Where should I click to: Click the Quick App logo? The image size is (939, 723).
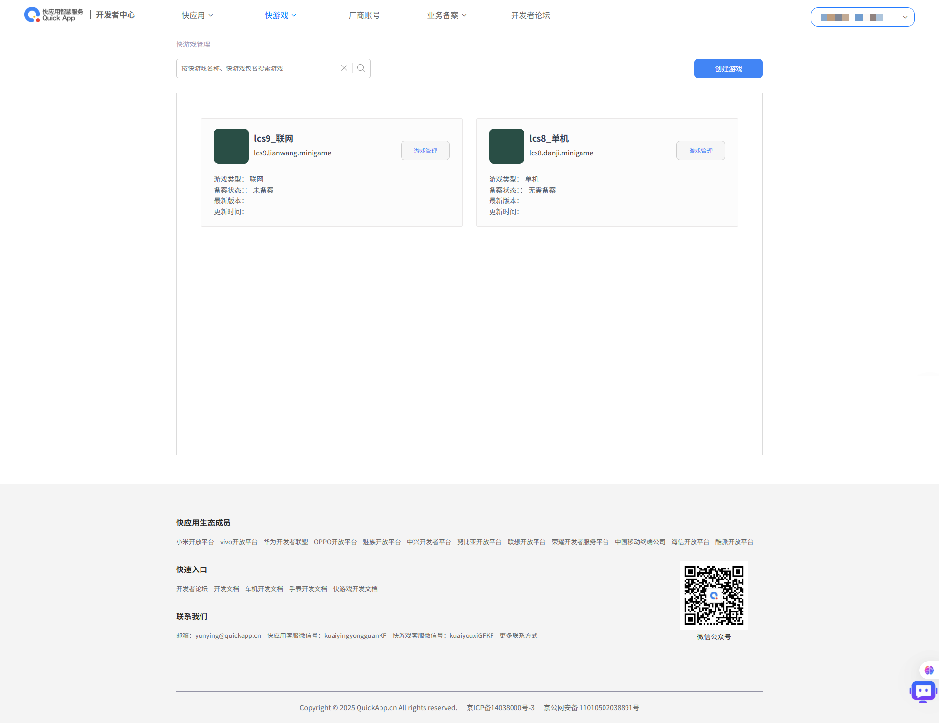tap(54, 15)
